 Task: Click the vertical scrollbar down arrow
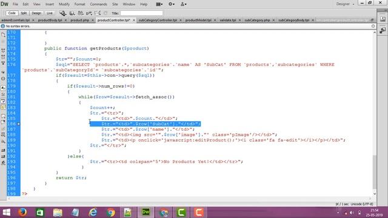coord(375,194)
